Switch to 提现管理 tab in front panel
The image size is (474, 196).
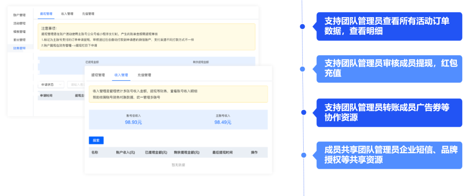pos(98,75)
